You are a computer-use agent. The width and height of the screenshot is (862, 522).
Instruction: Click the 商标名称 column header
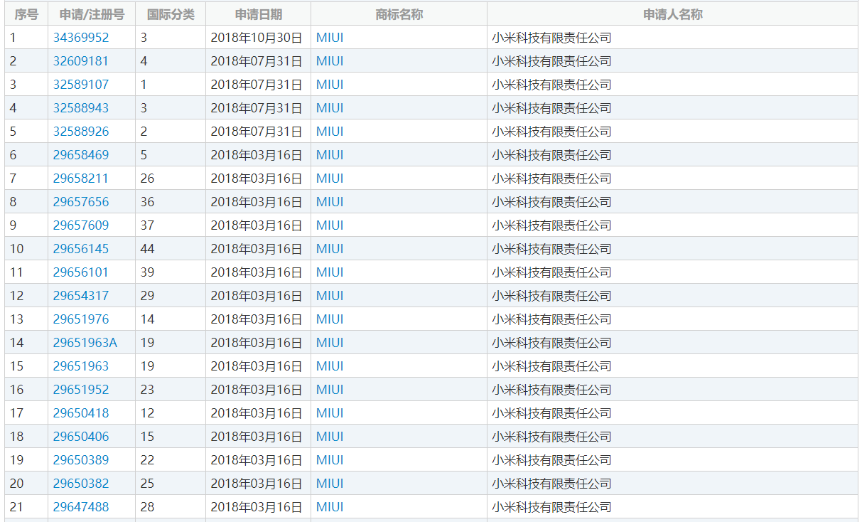pyautogui.click(x=399, y=14)
